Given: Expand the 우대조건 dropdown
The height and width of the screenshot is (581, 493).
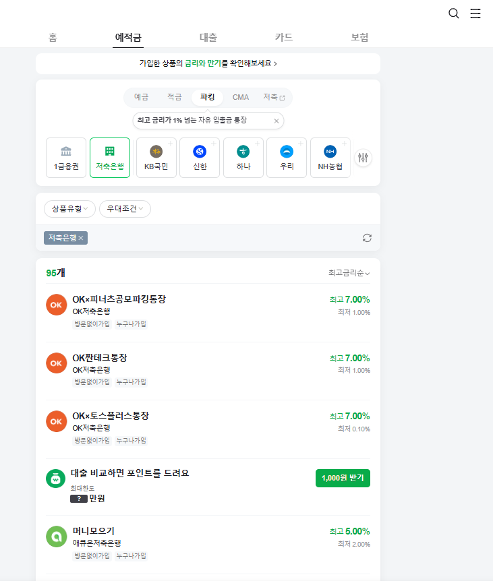Looking at the screenshot, I should [125, 209].
